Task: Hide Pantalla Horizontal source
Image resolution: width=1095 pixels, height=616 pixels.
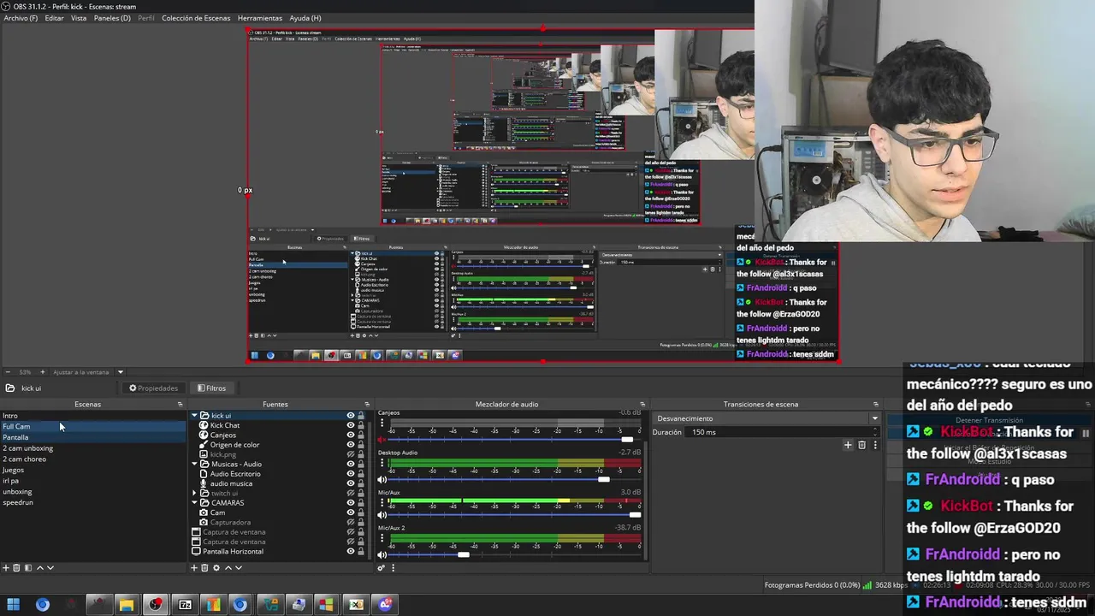Action: click(350, 551)
